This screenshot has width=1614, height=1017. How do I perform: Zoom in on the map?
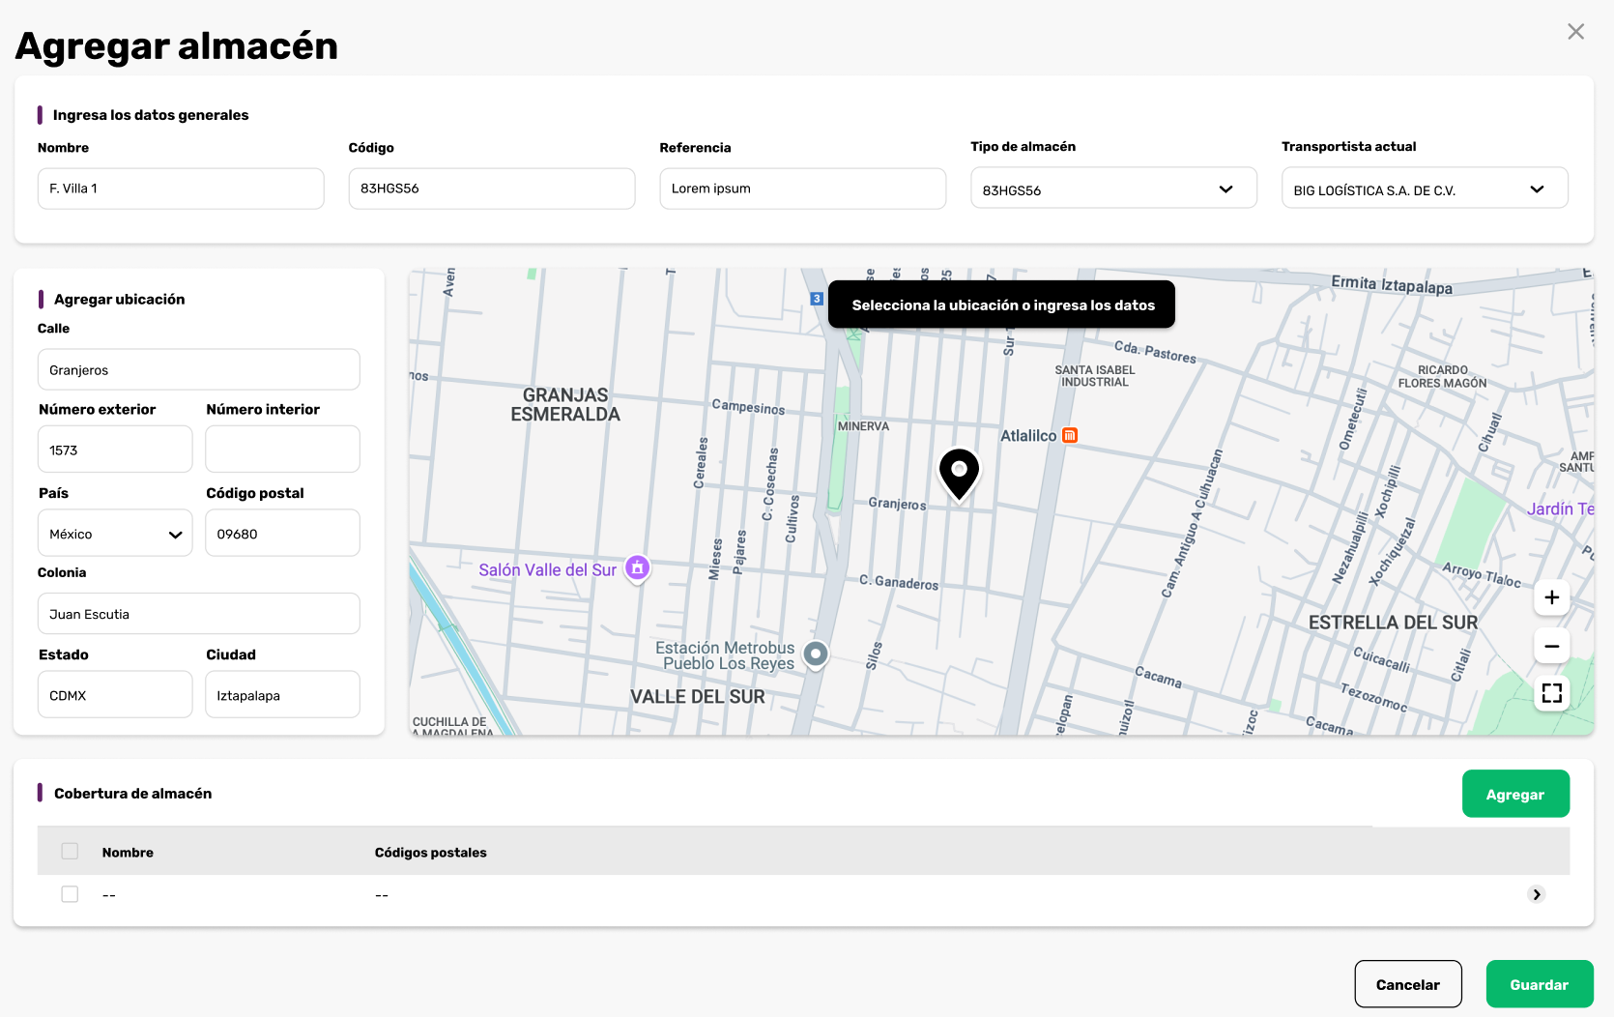click(x=1551, y=597)
